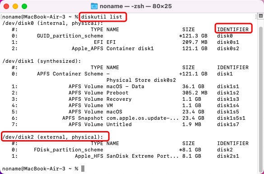The width and height of the screenshot is (264, 174).
Task: Click the home folder icon in title bar
Action: 94,6
